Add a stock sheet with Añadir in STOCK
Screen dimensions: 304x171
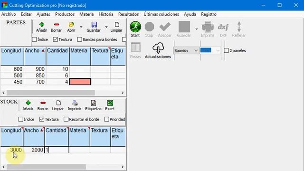[x=28, y=105]
